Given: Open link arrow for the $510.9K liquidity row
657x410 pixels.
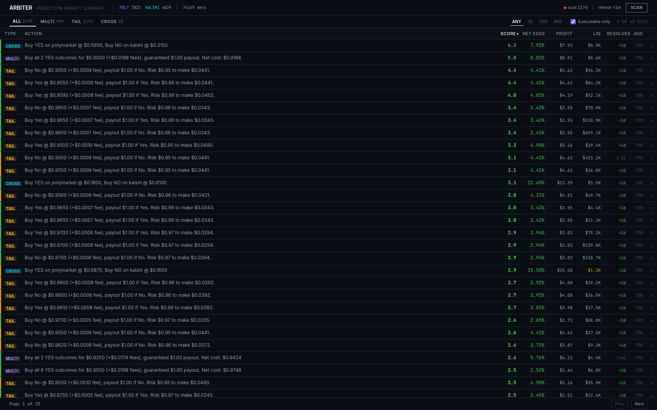Looking at the screenshot, I should (652, 121).
